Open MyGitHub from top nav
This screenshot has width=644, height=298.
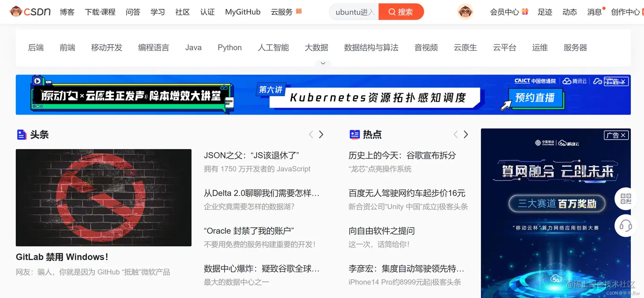(x=243, y=12)
